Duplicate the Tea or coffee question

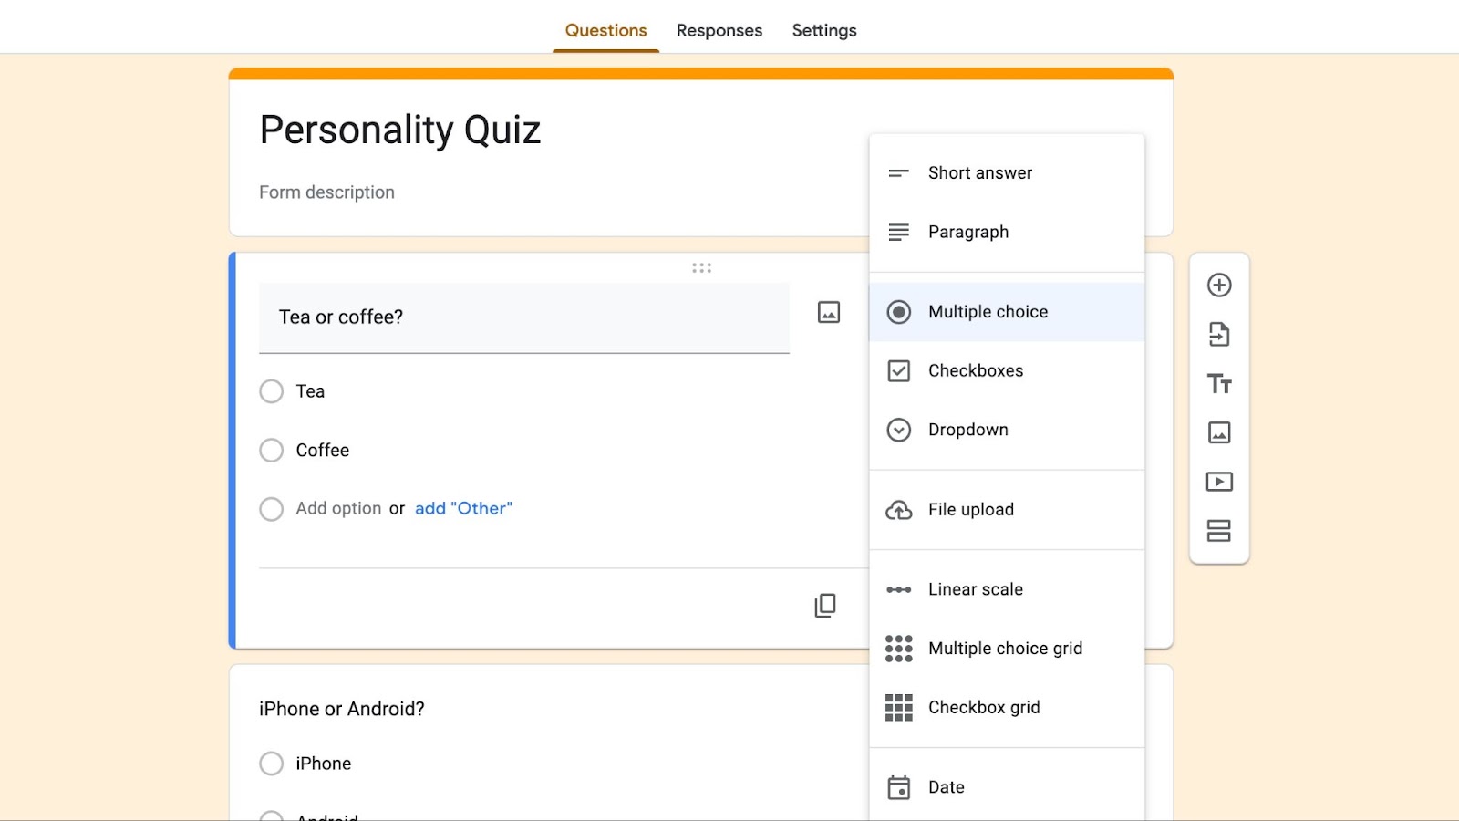[x=825, y=606]
